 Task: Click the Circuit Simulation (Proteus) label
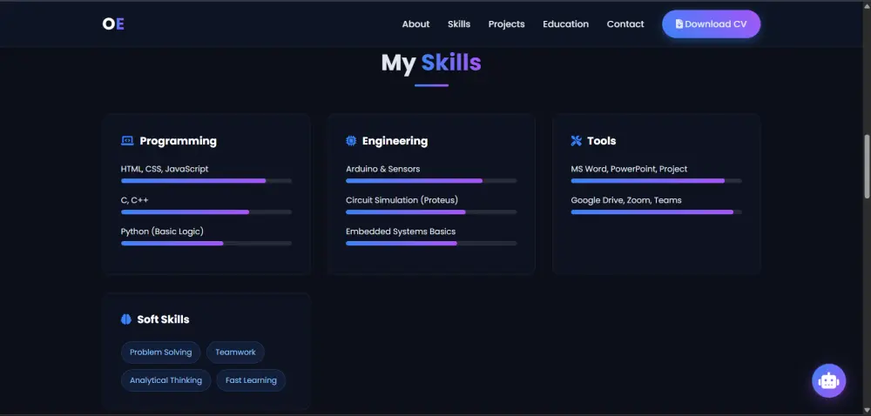tap(402, 200)
